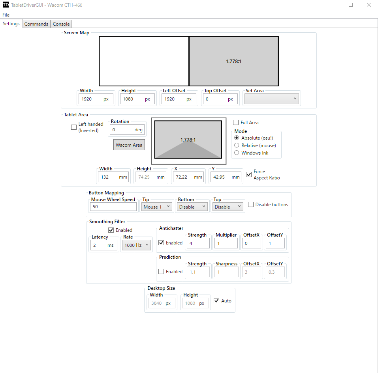Image resolution: width=378 pixels, height=373 pixels.
Task: Click the Antichatter OffsetX field
Action: point(252,243)
